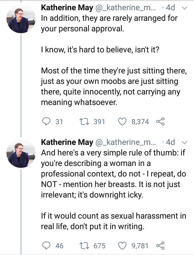Share the 'rarely arranged' tweet
The image size is (194, 255).
(x=160, y=122)
